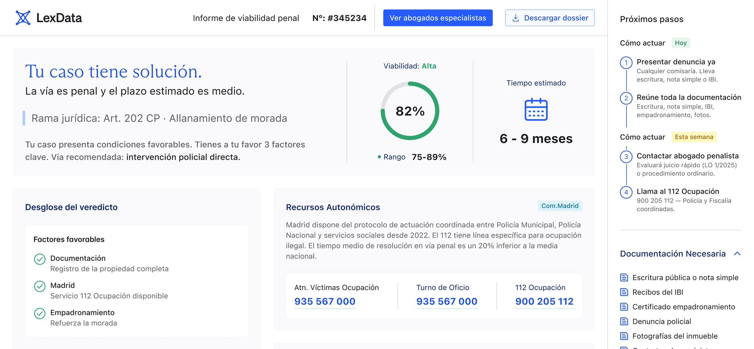Click document icon beside Recibos del IBI
Screen dimensions: 754x349
coord(624,292)
